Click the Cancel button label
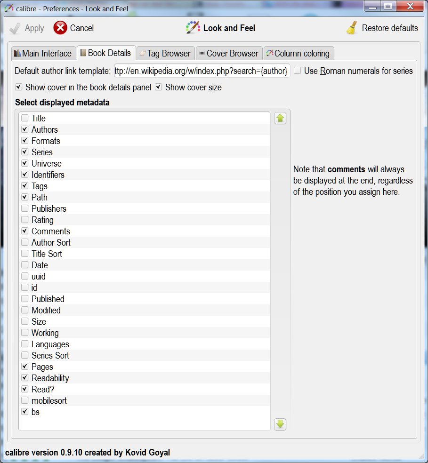Screen dimensions: 428x463 click(82, 28)
